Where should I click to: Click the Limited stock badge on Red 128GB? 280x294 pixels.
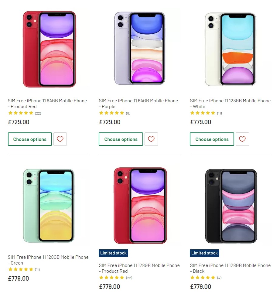113,253
